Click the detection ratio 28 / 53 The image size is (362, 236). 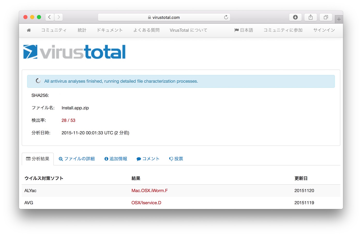(69, 120)
